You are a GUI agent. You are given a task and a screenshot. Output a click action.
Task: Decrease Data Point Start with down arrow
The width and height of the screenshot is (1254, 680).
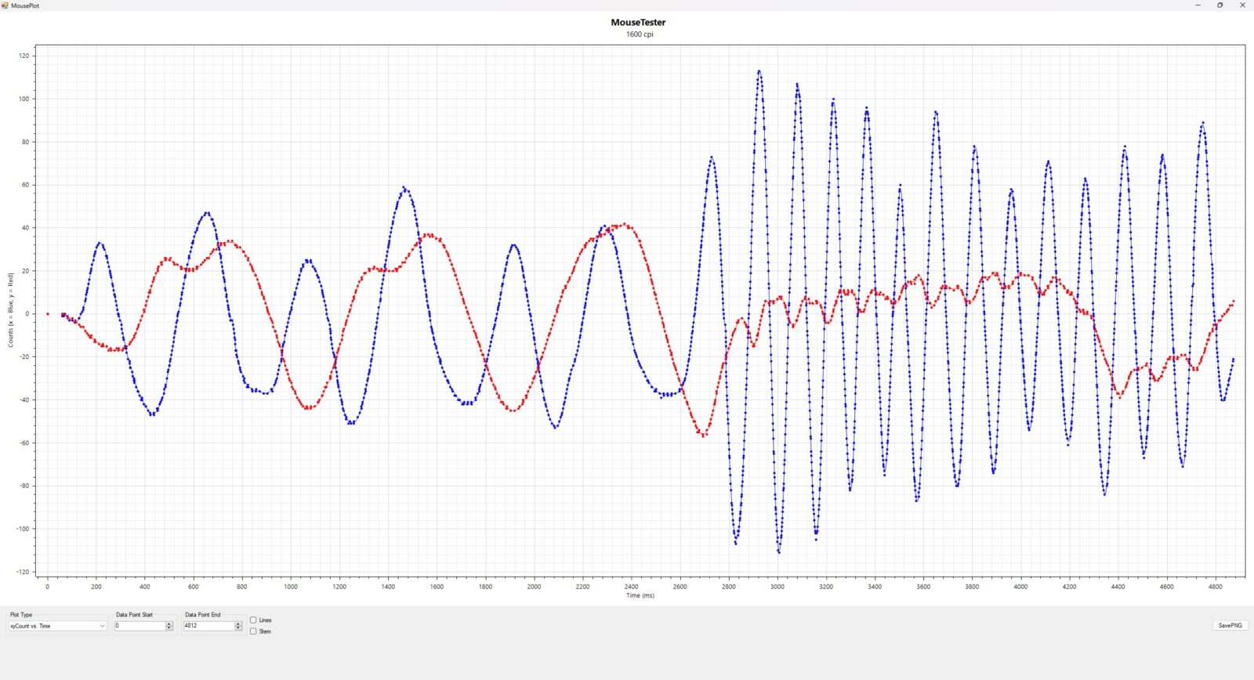[169, 628]
